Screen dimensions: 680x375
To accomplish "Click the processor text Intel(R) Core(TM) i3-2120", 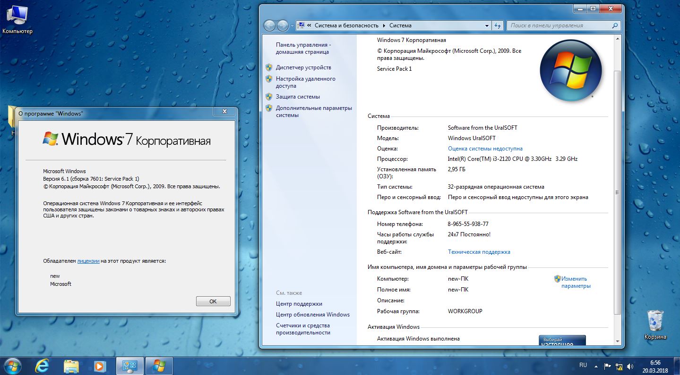I will pos(513,159).
